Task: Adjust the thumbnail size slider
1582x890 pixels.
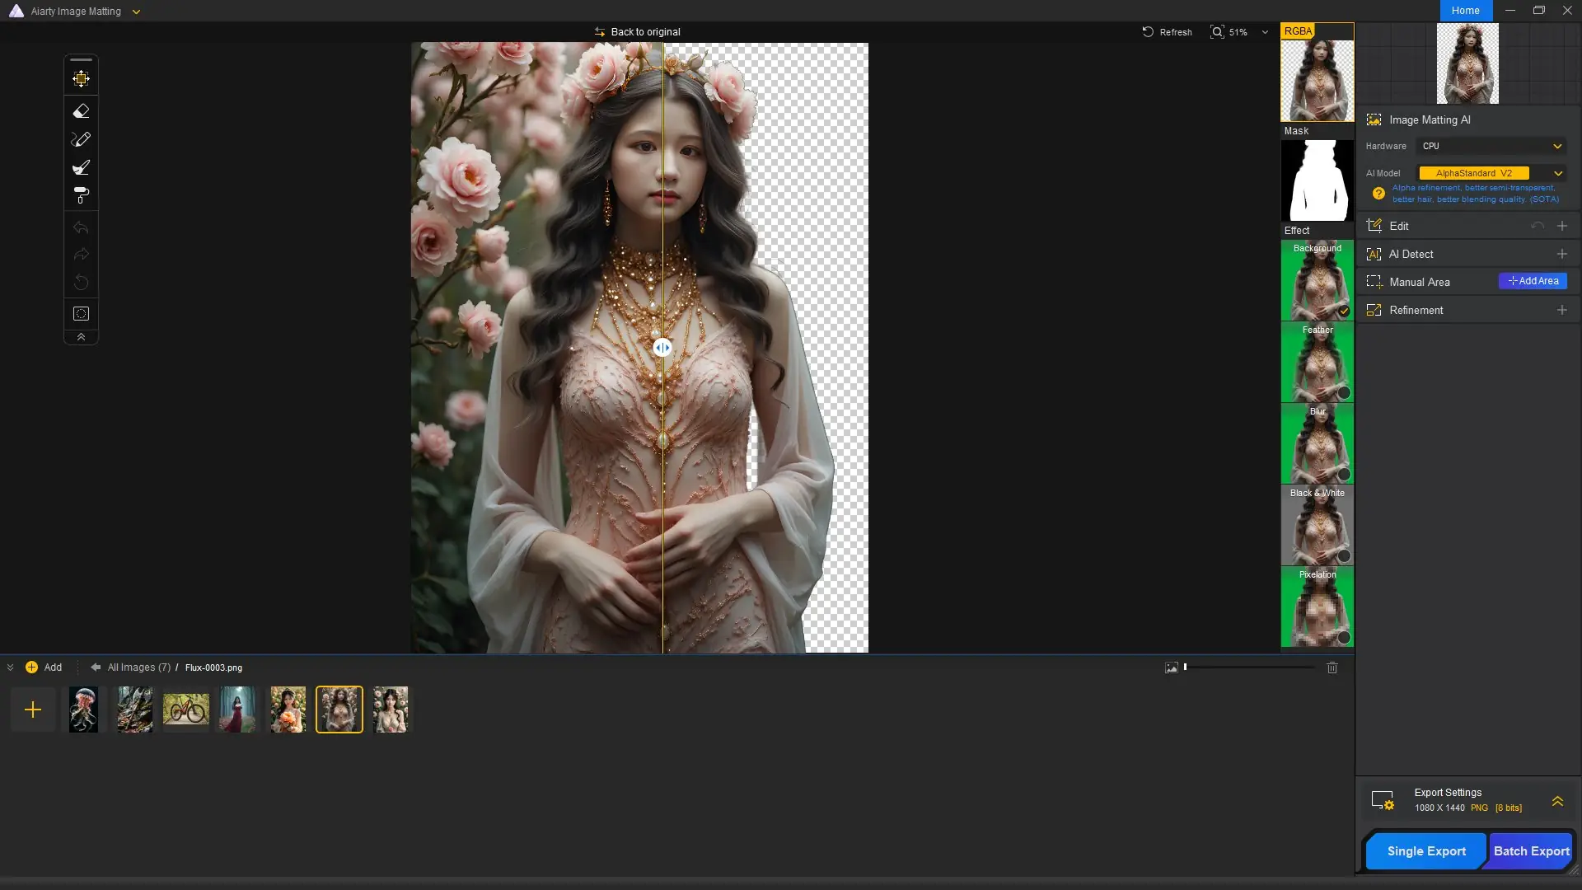Action: tap(1186, 667)
